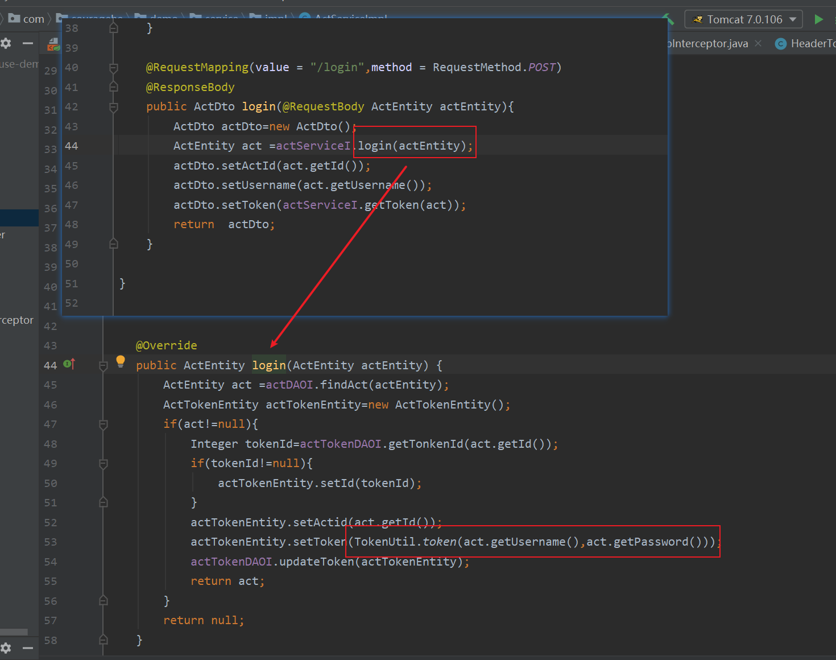This screenshot has width=836, height=660.
Task: Hide the project panel with top minus icon
Action: click(x=27, y=43)
